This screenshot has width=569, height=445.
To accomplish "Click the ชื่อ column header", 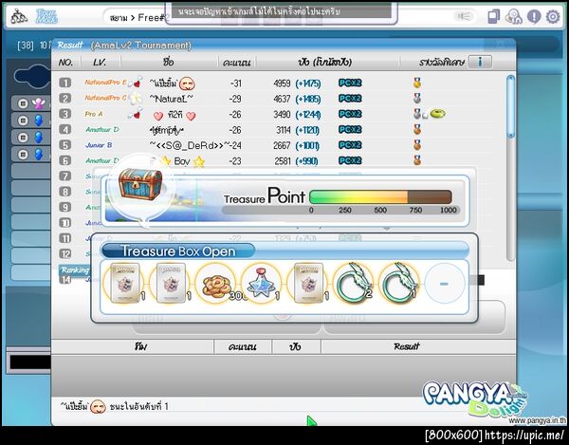I will [169, 62].
